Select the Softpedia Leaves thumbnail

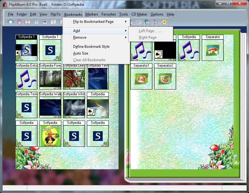click(74, 76)
